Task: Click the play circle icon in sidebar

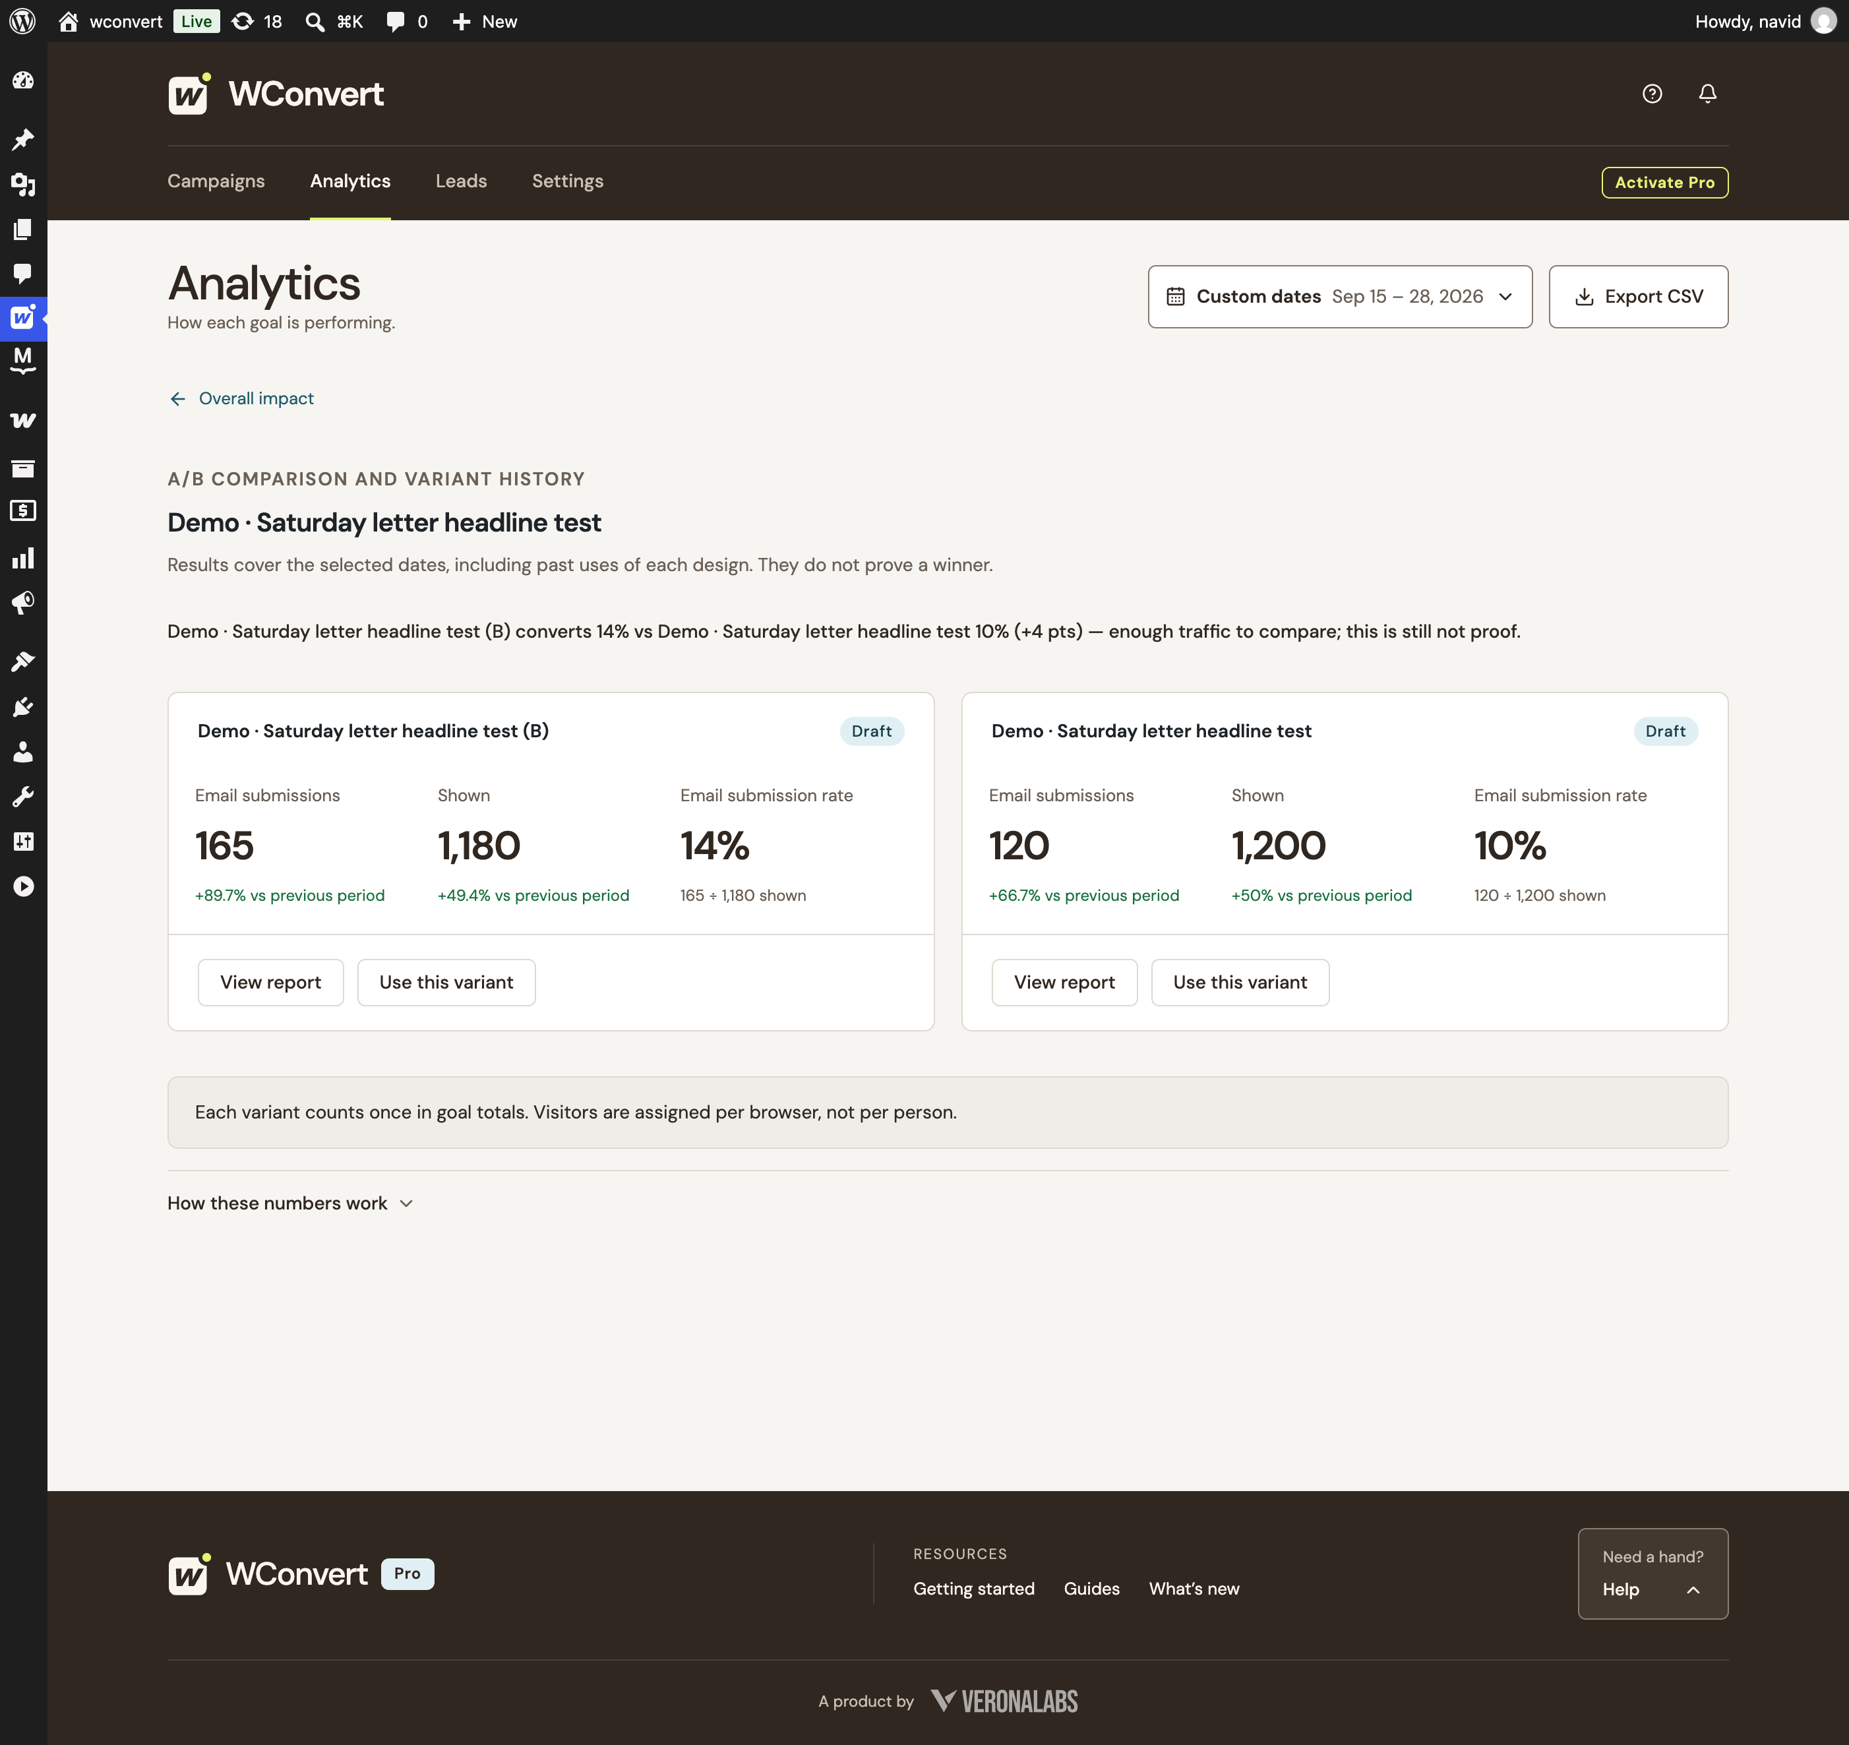Action: 23,886
